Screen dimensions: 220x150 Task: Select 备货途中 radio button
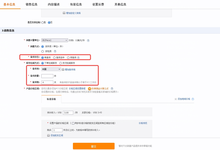54,58
